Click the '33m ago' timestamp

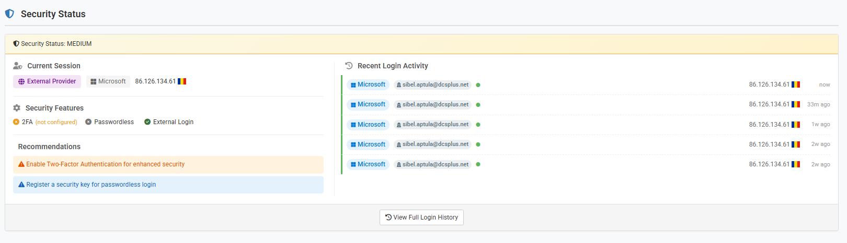tap(819, 104)
